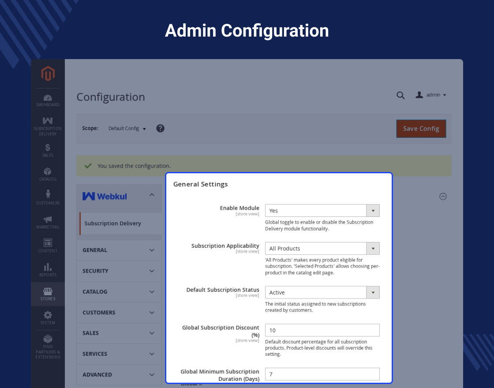Open the Default Subscription Status dropdown
The width and height of the screenshot is (494, 388).
[x=322, y=293]
